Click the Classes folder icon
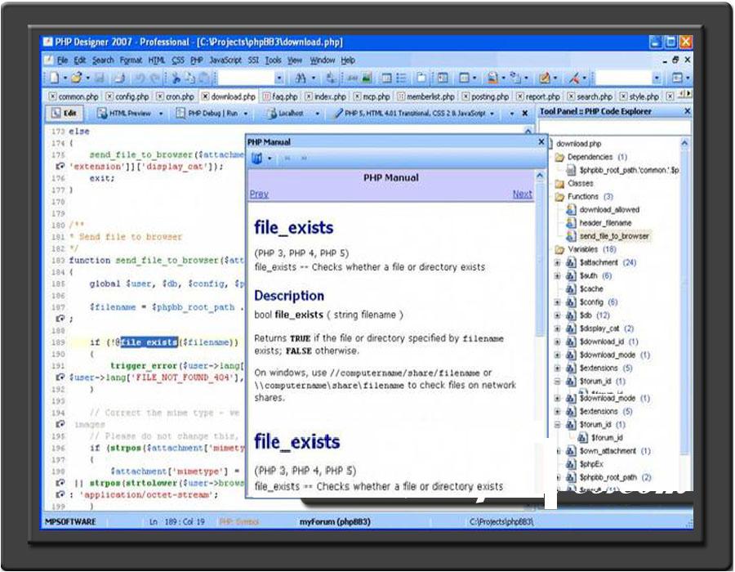 point(559,183)
